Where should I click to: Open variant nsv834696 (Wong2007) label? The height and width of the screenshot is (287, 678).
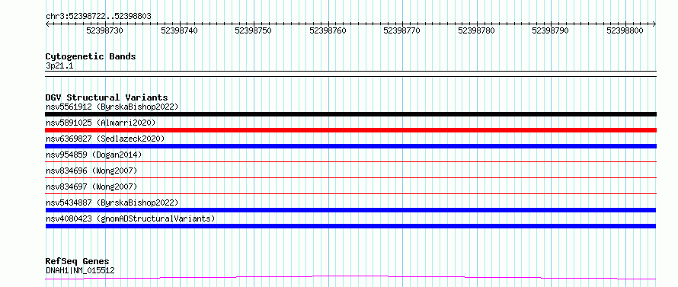[x=91, y=171]
